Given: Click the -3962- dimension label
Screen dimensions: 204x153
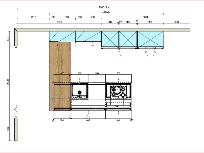Looking at the screenshot, I should coord(106,12).
